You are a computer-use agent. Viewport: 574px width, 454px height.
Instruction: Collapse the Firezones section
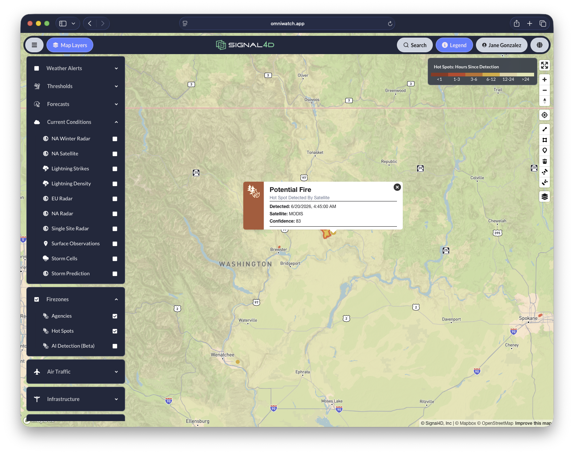[x=116, y=299]
